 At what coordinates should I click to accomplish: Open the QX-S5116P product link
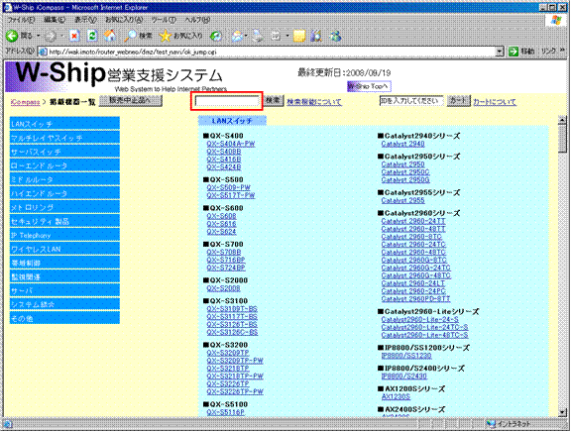pos(225,412)
